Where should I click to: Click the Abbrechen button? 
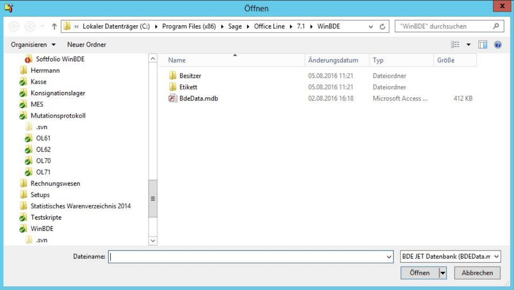tap(477, 273)
